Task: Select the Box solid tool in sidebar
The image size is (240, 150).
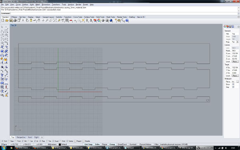Action: [x=2, y=51]
